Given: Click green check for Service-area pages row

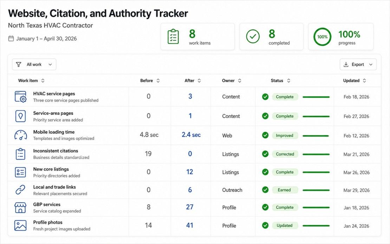Looking at the screenshot, I should [265, 116].
